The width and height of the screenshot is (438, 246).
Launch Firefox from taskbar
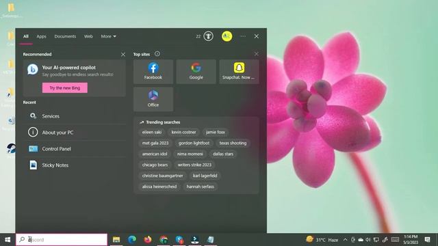[148, 240]
